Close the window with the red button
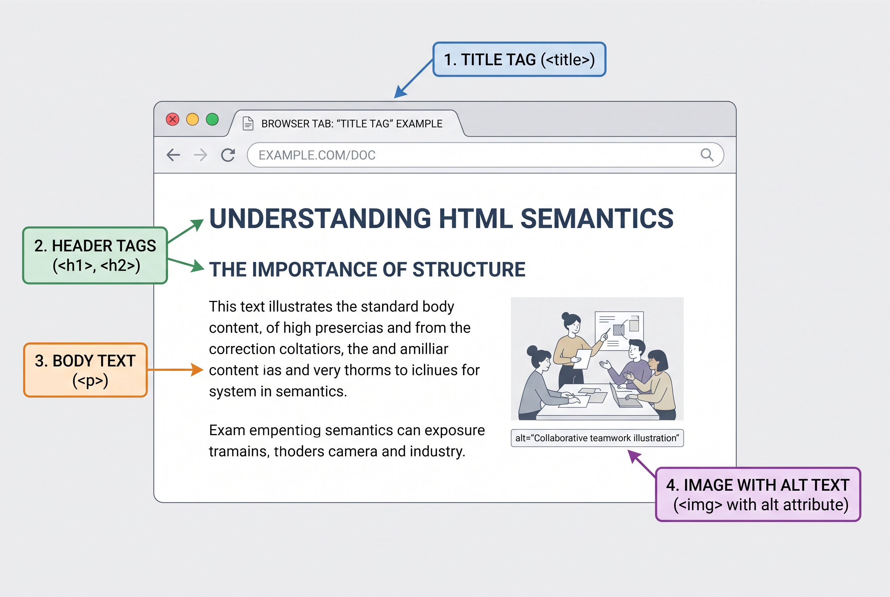This screenshot has width=890, height=597. click(173, 119)
